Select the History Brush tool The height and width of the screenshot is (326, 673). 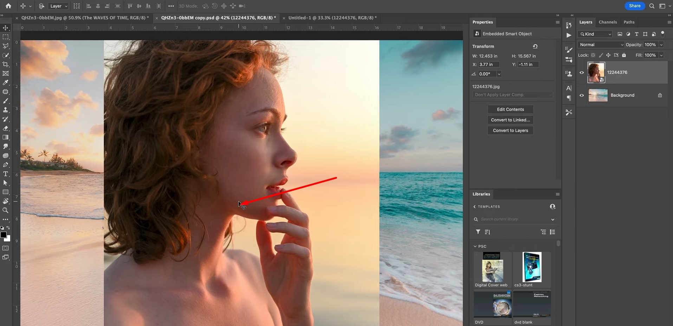click(x=6, y=119)
